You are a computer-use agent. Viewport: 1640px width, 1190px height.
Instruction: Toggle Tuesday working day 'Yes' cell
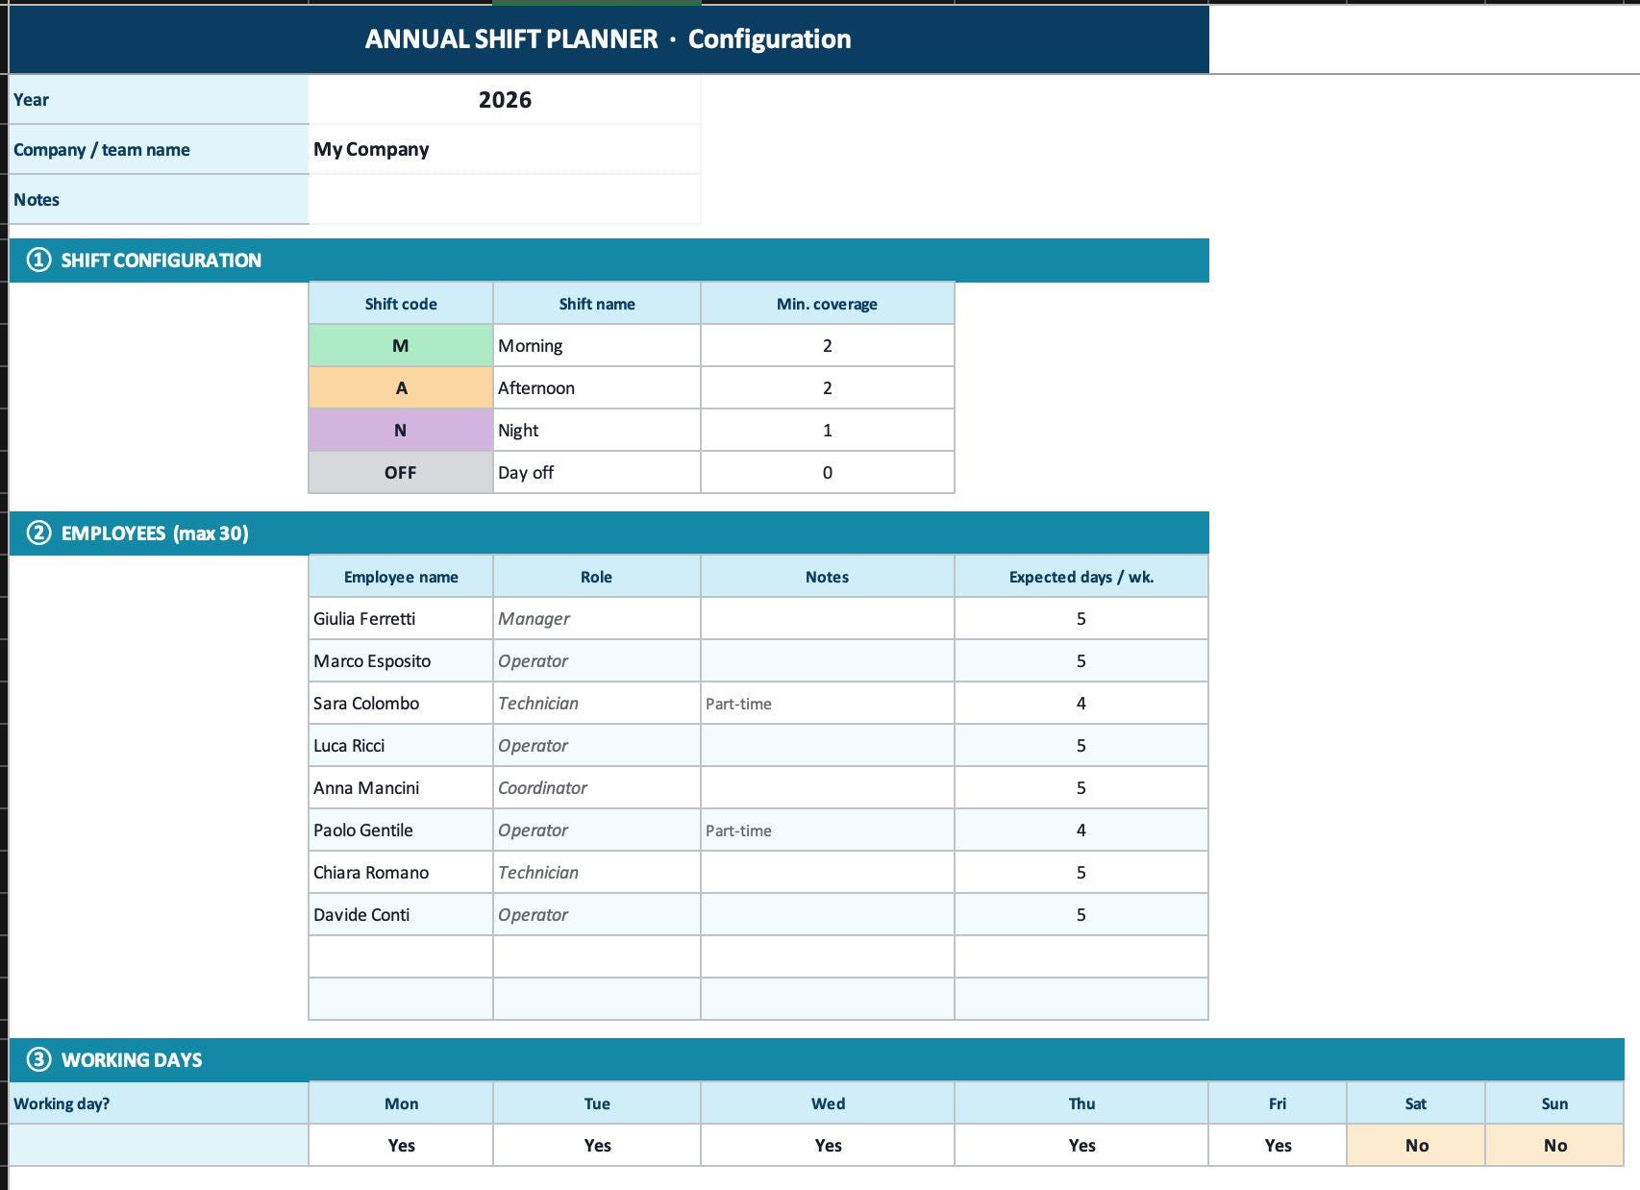coord(597,1146)
